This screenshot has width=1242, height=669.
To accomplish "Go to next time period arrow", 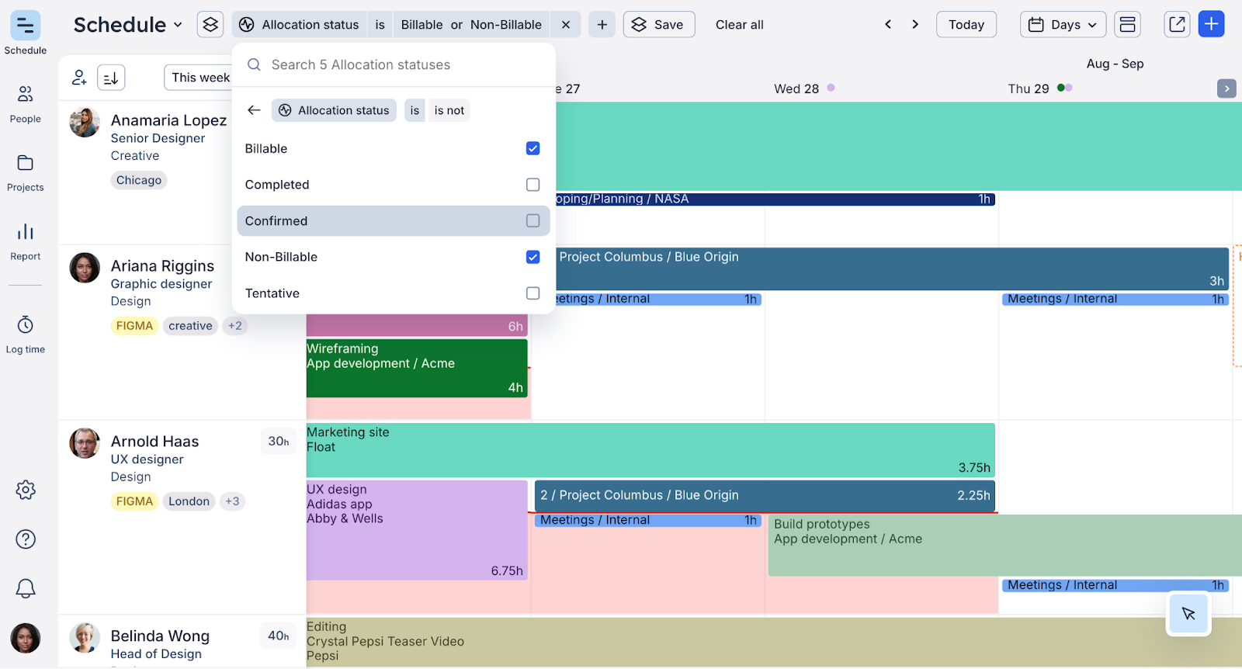I will click(x=915, y=25).
